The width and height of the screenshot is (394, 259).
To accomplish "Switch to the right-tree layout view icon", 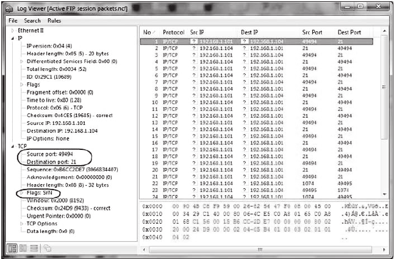I will [x=23, y=248].
